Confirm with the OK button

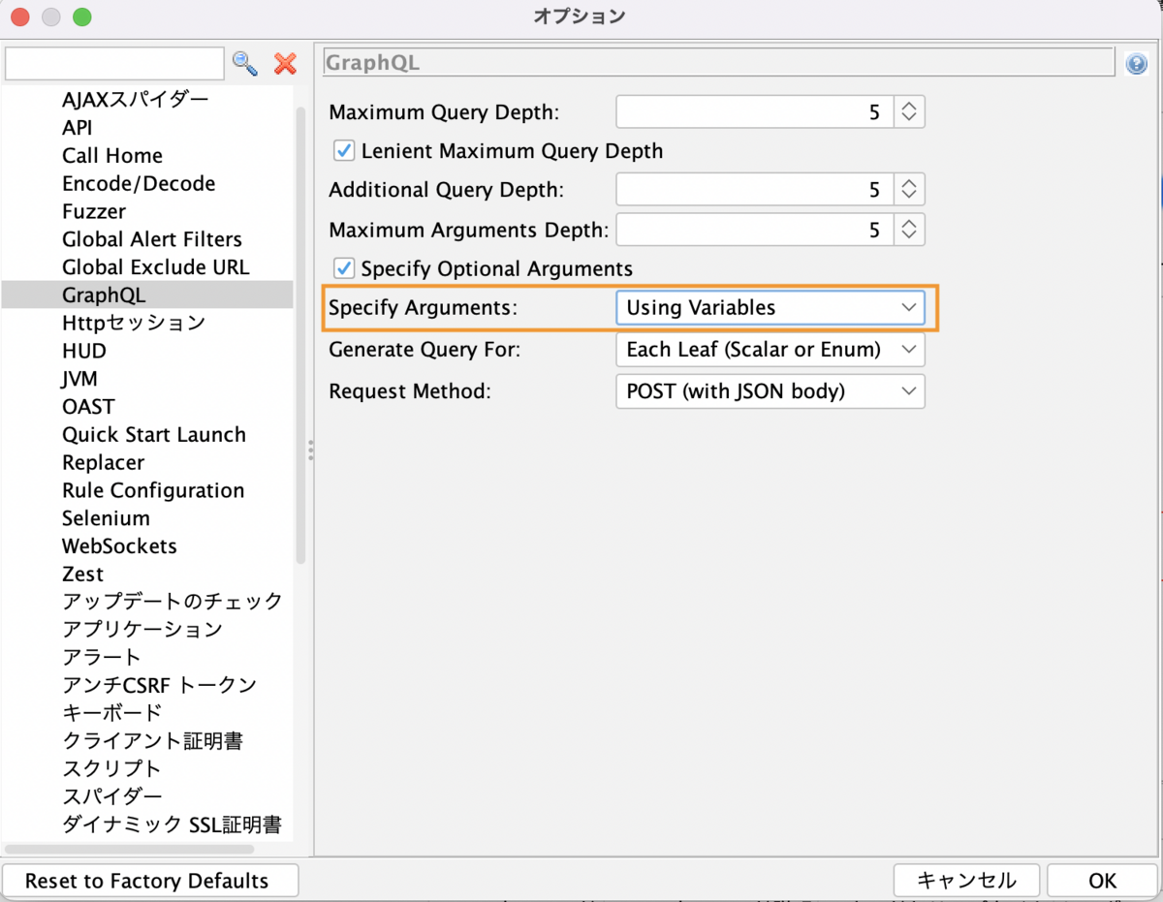coord(1103,881)
